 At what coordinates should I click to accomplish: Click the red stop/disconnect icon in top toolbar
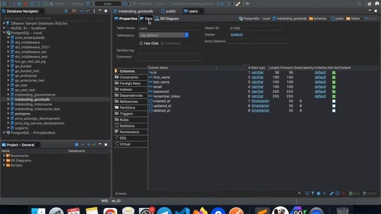click(26, 4)
